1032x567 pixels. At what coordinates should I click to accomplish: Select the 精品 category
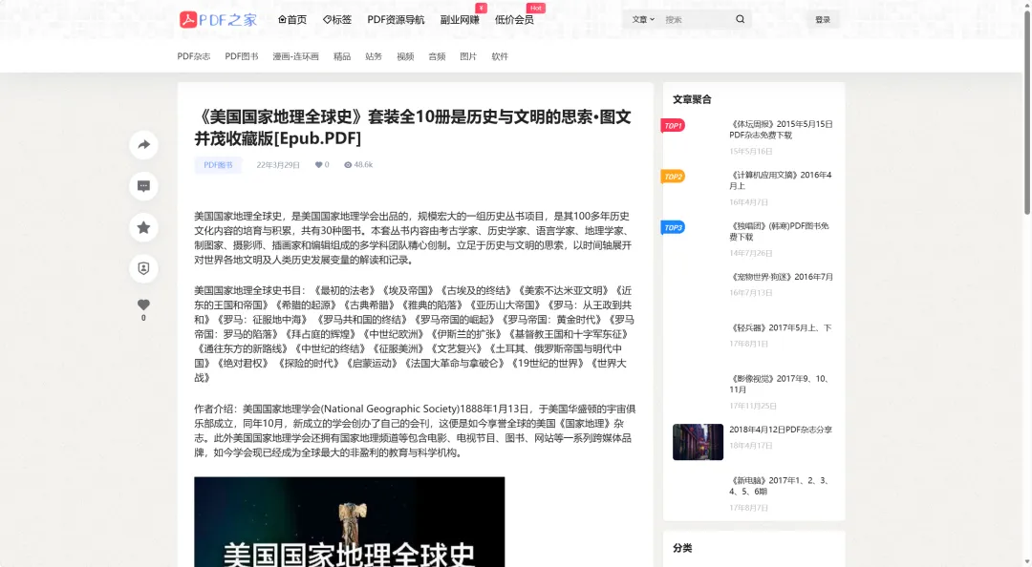tap(342, 56)
